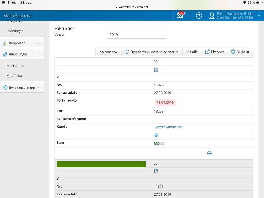Open Min bruker settings page

click(x=15, y=66)
